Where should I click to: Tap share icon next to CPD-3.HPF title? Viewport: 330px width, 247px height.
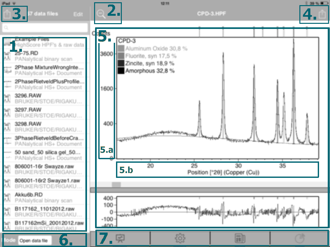(x=322, y=14)
